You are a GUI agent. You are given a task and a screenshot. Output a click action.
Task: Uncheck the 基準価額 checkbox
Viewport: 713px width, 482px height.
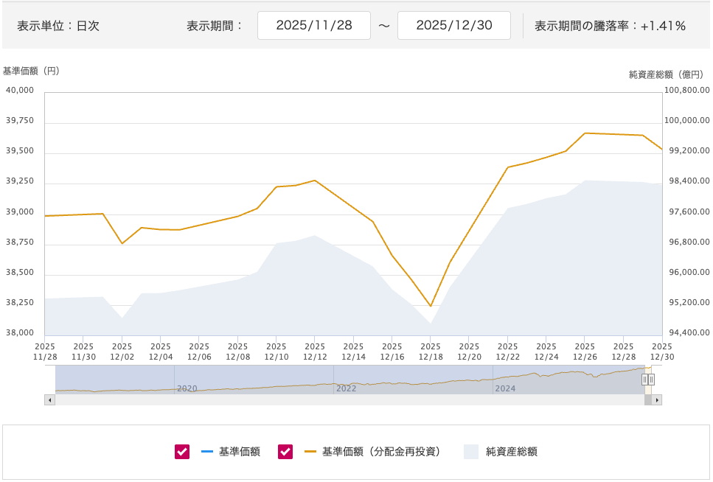pos(182,452)
